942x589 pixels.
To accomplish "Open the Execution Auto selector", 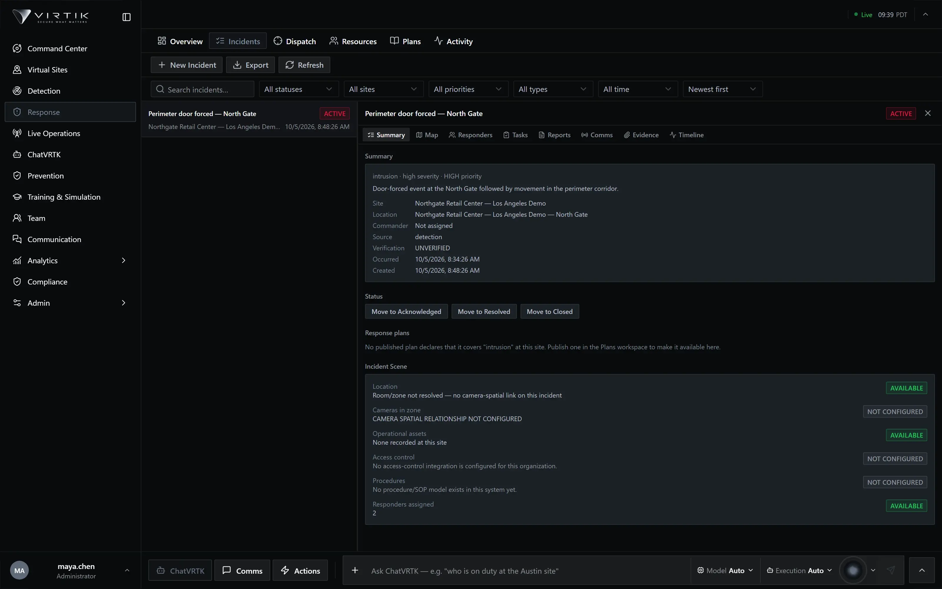I will [x=799, y=571].
